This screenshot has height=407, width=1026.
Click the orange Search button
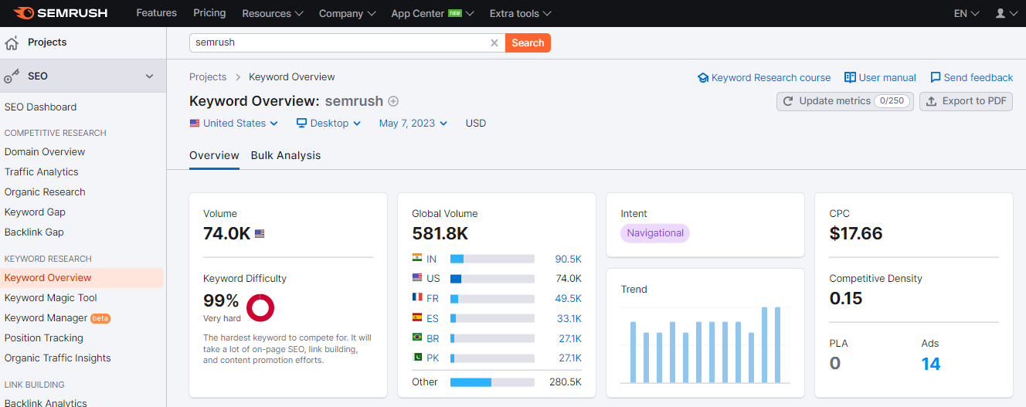pyautogui.click(x=528, y=43)
